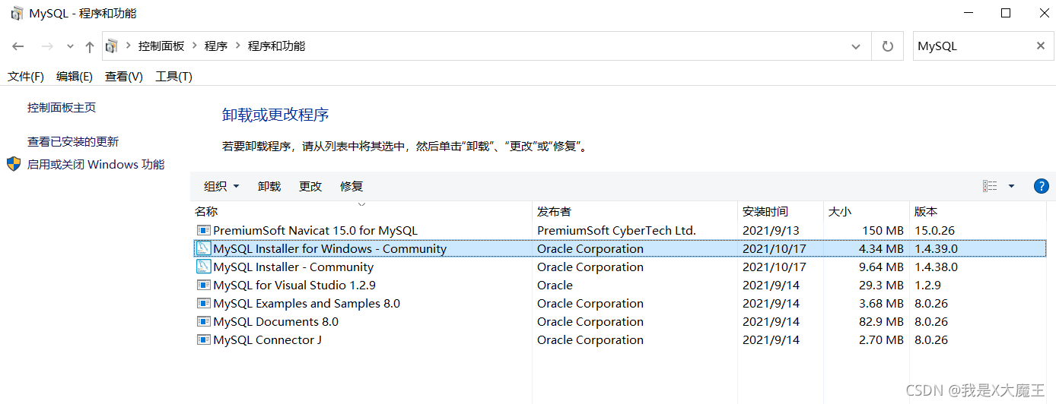Open 工具(T) menu

coord(174,77)
